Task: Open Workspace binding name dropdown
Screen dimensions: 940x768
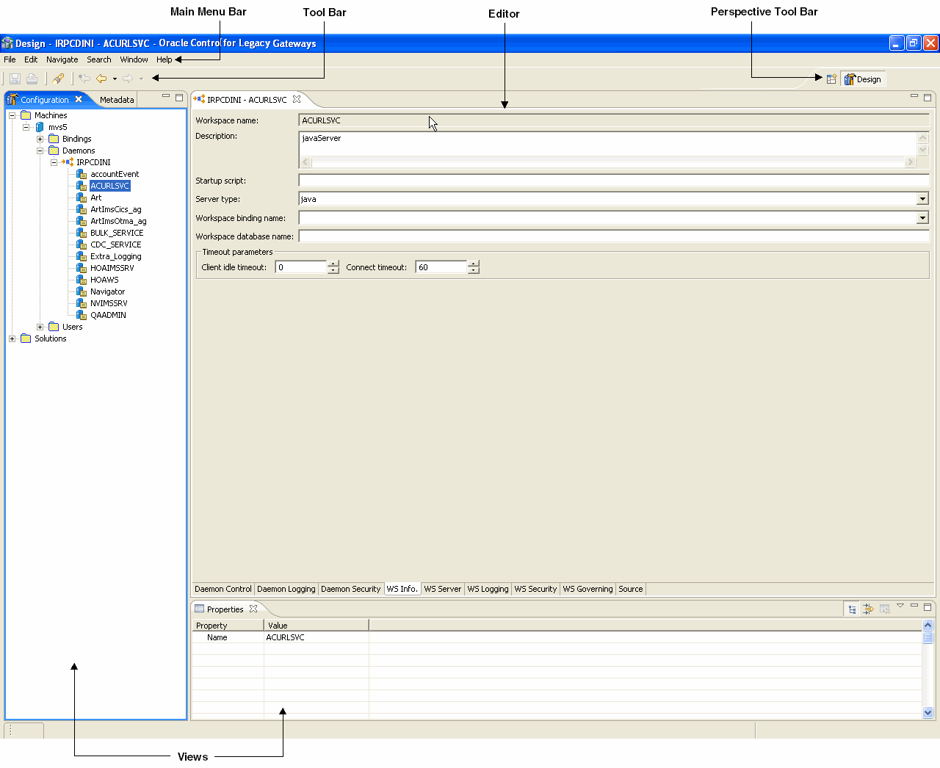Action: click(922, 218)
